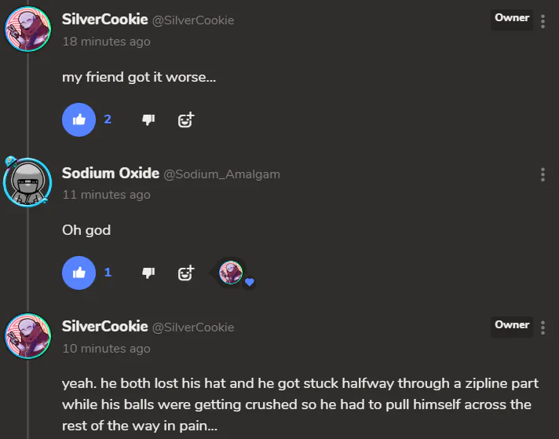Add emoji reaction to "Oh god" comment
The height and width of the screenshot is (439, 559).
coord(186,273)
